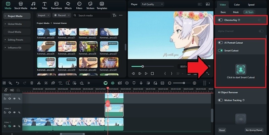Viewport: 269px width, 135px height.
Task: Switch to the Color tab
Action: point(237,5)
